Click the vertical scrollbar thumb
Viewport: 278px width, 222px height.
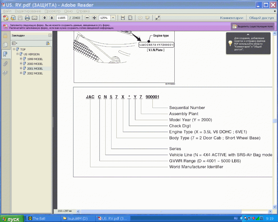click(274, 121)
